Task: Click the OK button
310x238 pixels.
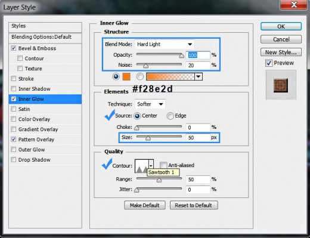Action: 281,26
